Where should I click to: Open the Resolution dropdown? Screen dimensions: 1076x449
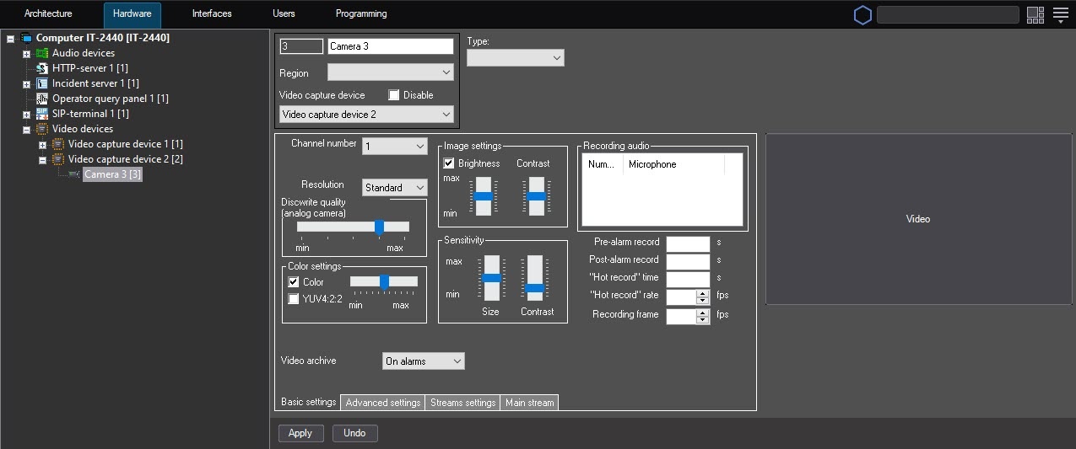[x=395, y=188]
